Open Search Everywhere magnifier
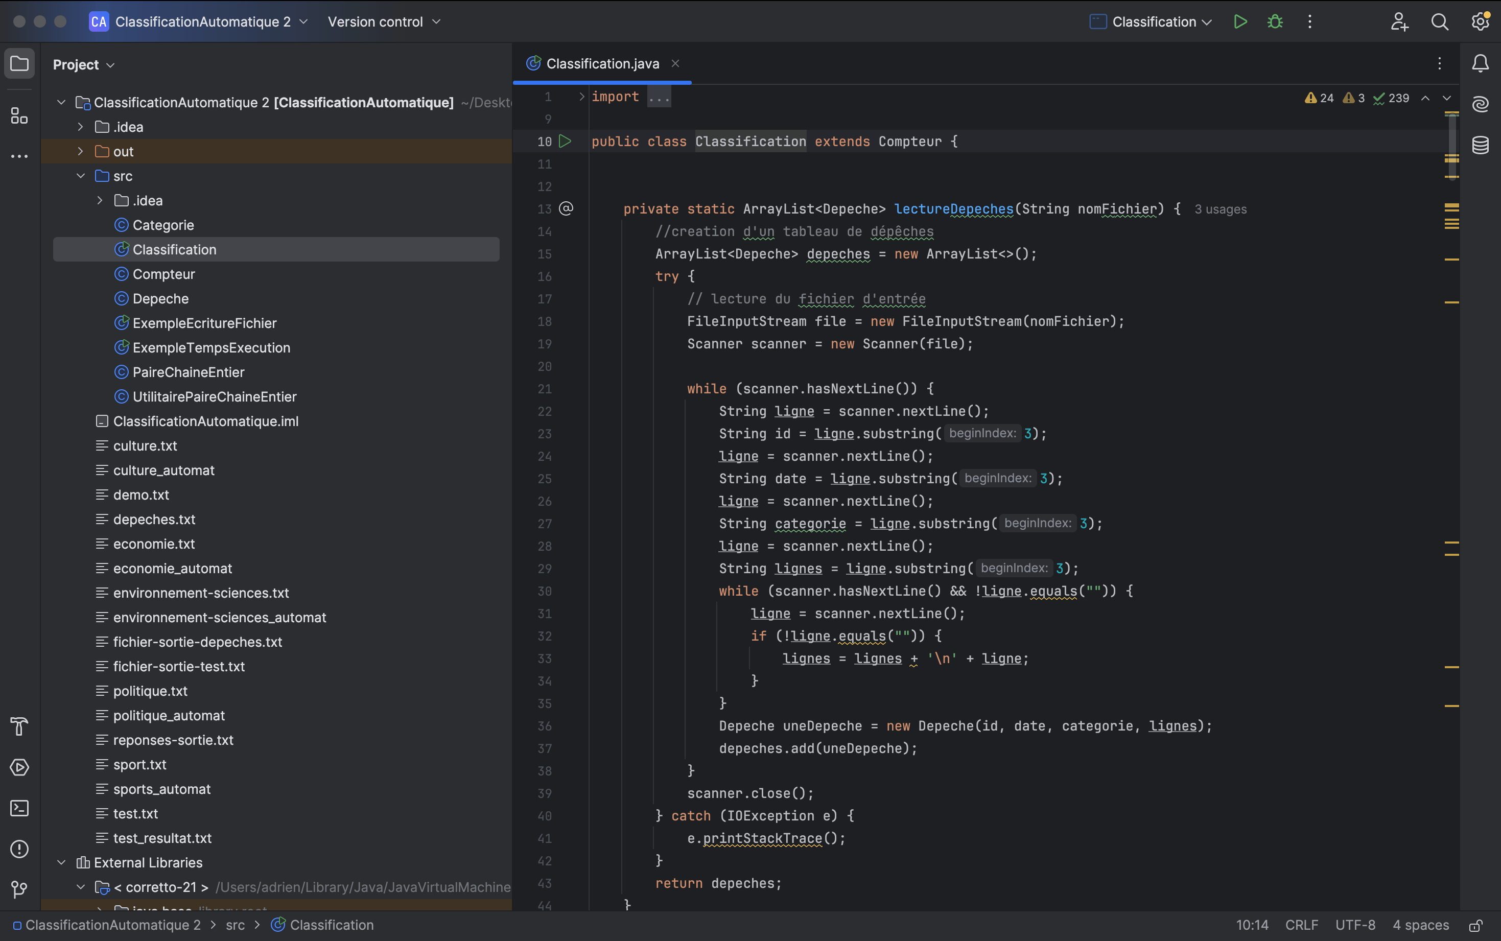This screenshot has height=941, width=1501. [x=1439, y=22]
